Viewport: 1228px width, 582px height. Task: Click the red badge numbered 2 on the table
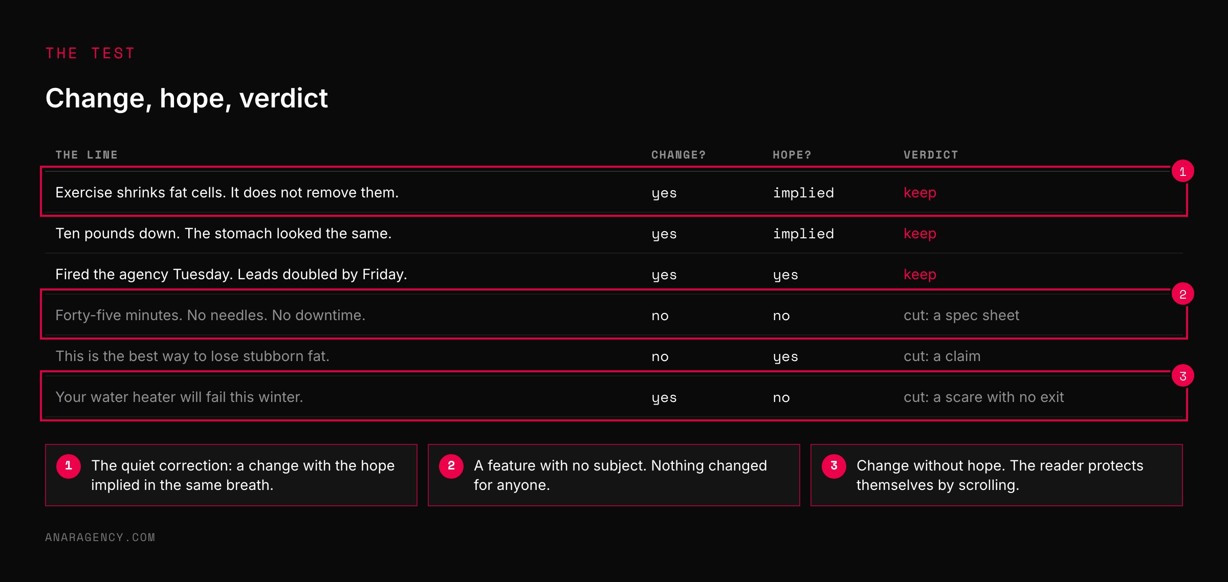click(1182, 294)
